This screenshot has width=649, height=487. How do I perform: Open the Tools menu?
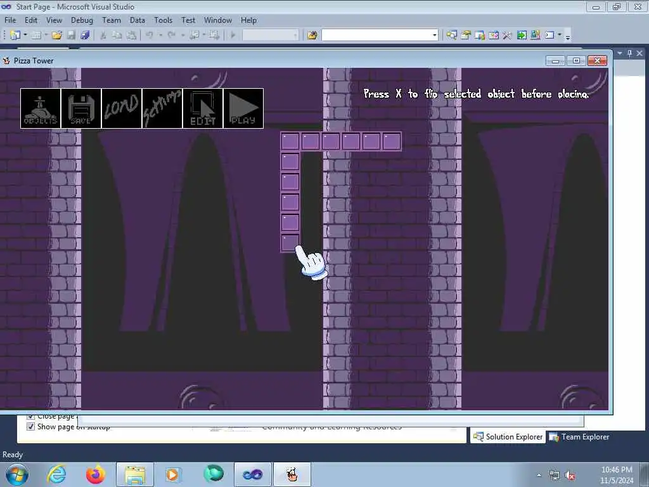click(x=163, y=20)
